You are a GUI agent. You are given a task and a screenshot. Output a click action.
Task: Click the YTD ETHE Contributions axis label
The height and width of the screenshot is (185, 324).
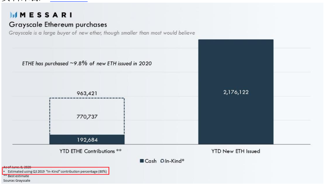coord(90,151)
